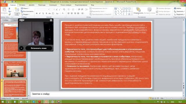This screenshot has width=186, height=104.
Task: Switch to the Показ слайдов ribbon tab
Action: (x=66, y=5)
